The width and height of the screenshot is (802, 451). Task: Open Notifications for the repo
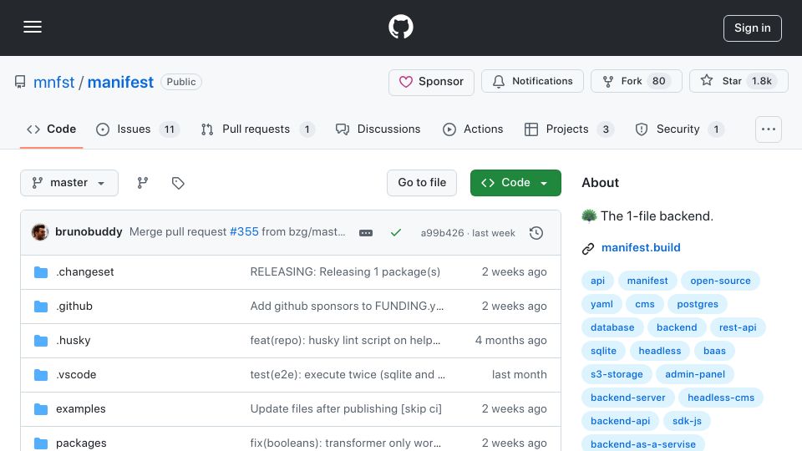tap(532, 81)
